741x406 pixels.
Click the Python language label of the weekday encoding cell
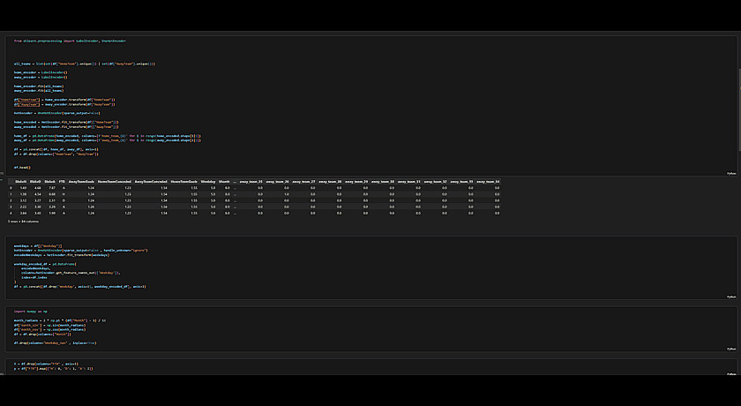[731, 297]
